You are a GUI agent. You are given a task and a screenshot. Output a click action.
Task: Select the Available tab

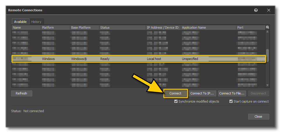pos(20,22)
